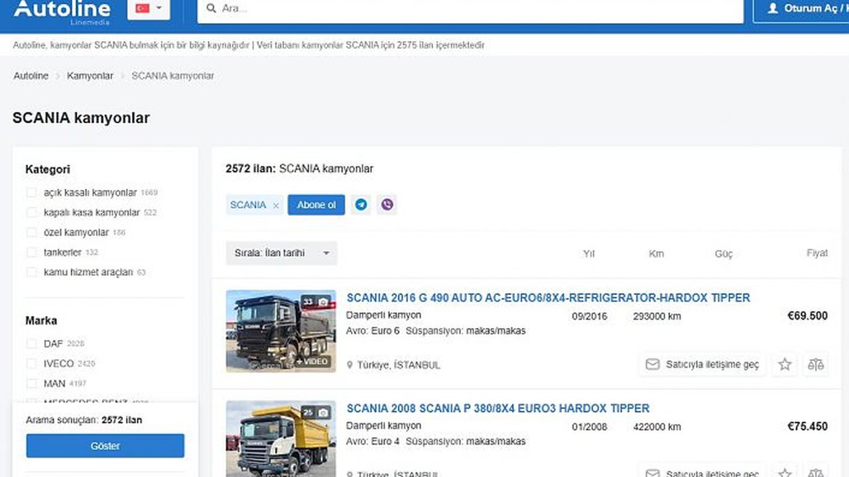Screen dimensions: 849x477
Task: Click the Viber share icon
Action: [387, 205]
